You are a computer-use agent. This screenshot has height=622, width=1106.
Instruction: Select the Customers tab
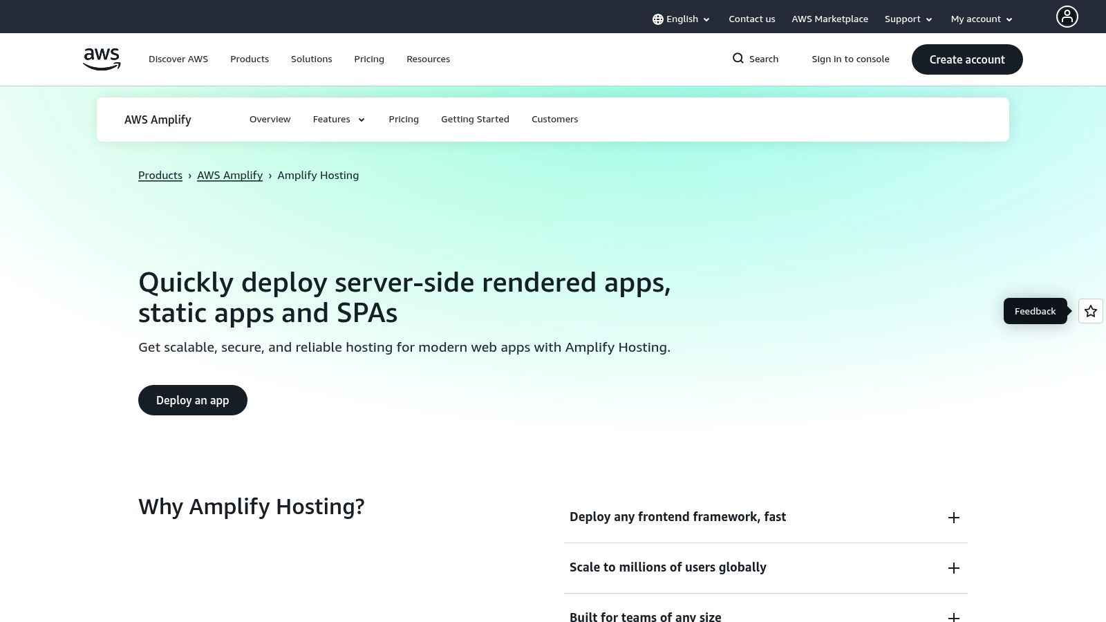tap(554, 119)
